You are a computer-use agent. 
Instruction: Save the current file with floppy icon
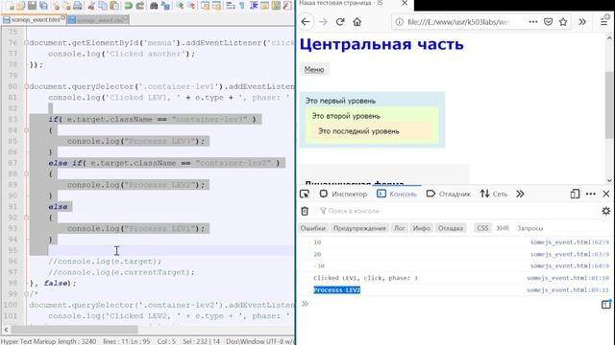(32, 6)
